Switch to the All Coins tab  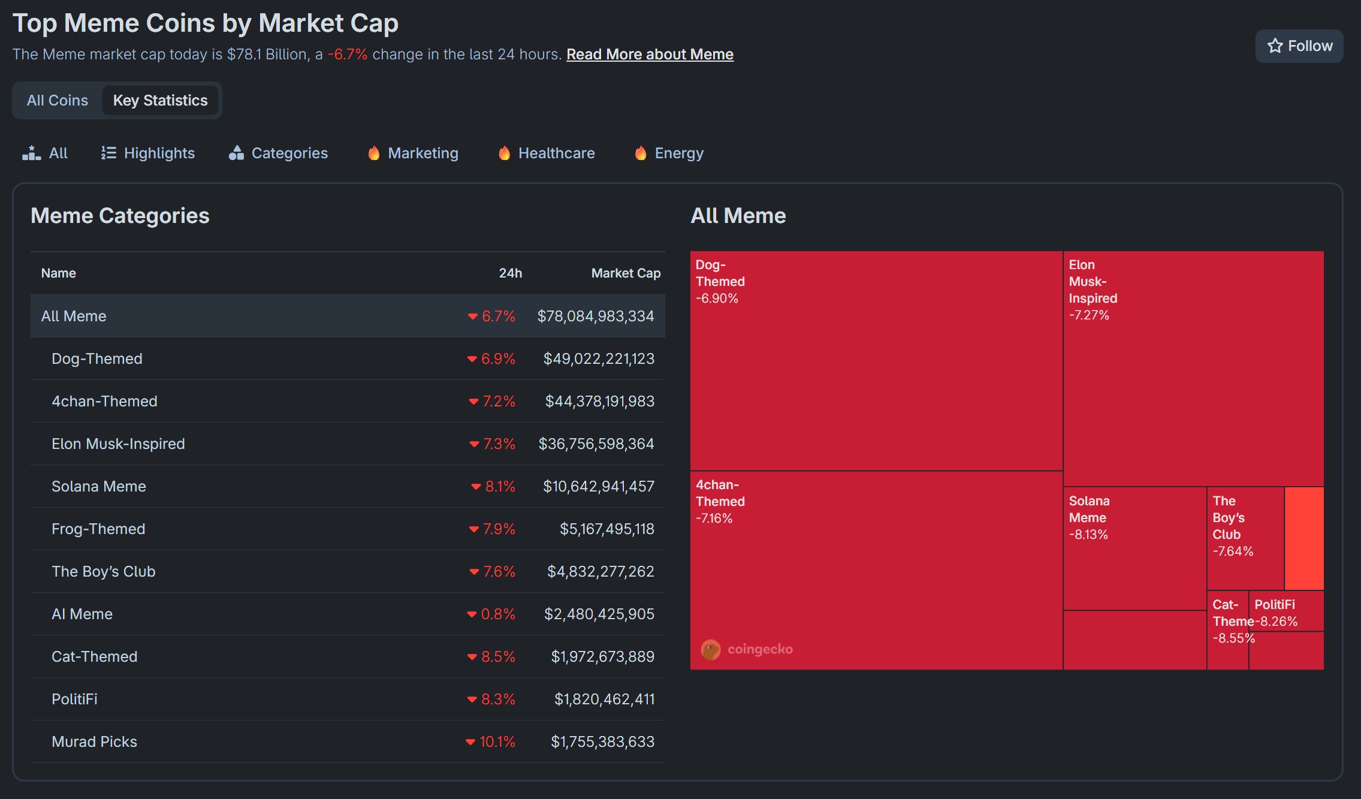coord(58,101)
